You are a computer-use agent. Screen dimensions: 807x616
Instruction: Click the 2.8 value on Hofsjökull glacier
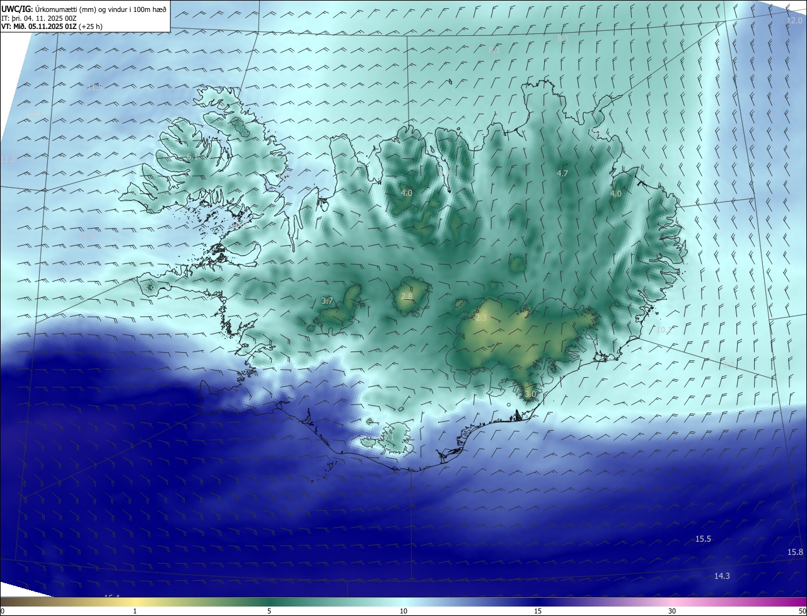(x=407, y=296)
